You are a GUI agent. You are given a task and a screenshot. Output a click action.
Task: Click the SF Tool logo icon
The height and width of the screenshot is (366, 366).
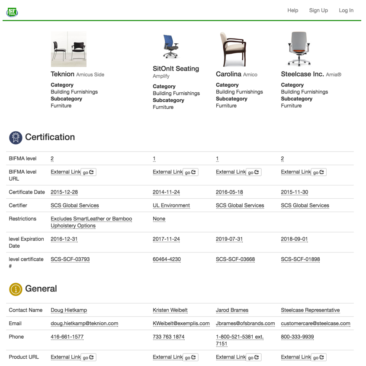click(12, 12)
